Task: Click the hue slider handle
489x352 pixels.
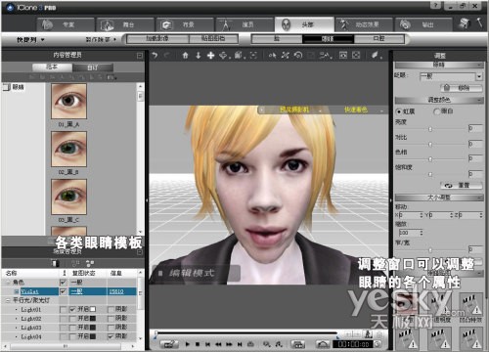Action: click(430, 159)
